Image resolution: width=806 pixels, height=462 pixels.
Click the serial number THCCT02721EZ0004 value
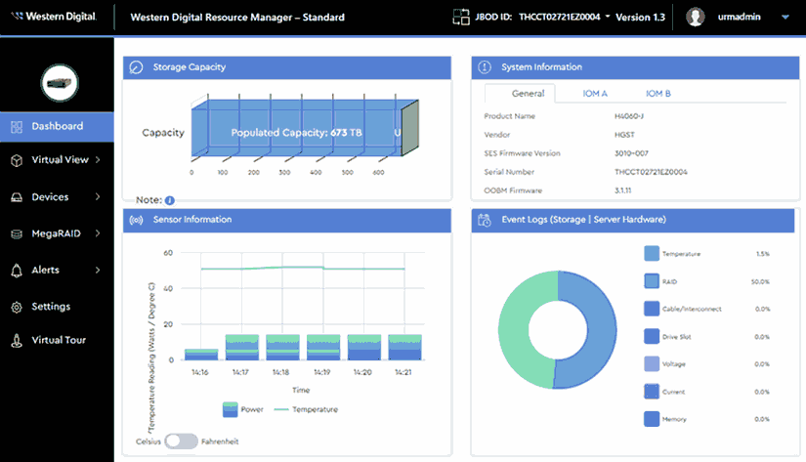click(651, 172)
